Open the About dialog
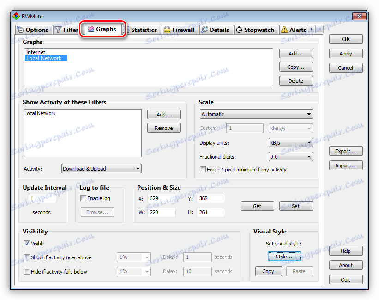Screen dimensions: 379x300 [x=346, y=265]
